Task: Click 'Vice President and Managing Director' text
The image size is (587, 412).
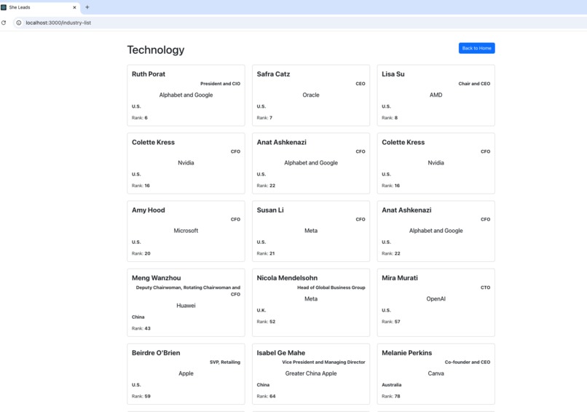Action: point(323,362)
